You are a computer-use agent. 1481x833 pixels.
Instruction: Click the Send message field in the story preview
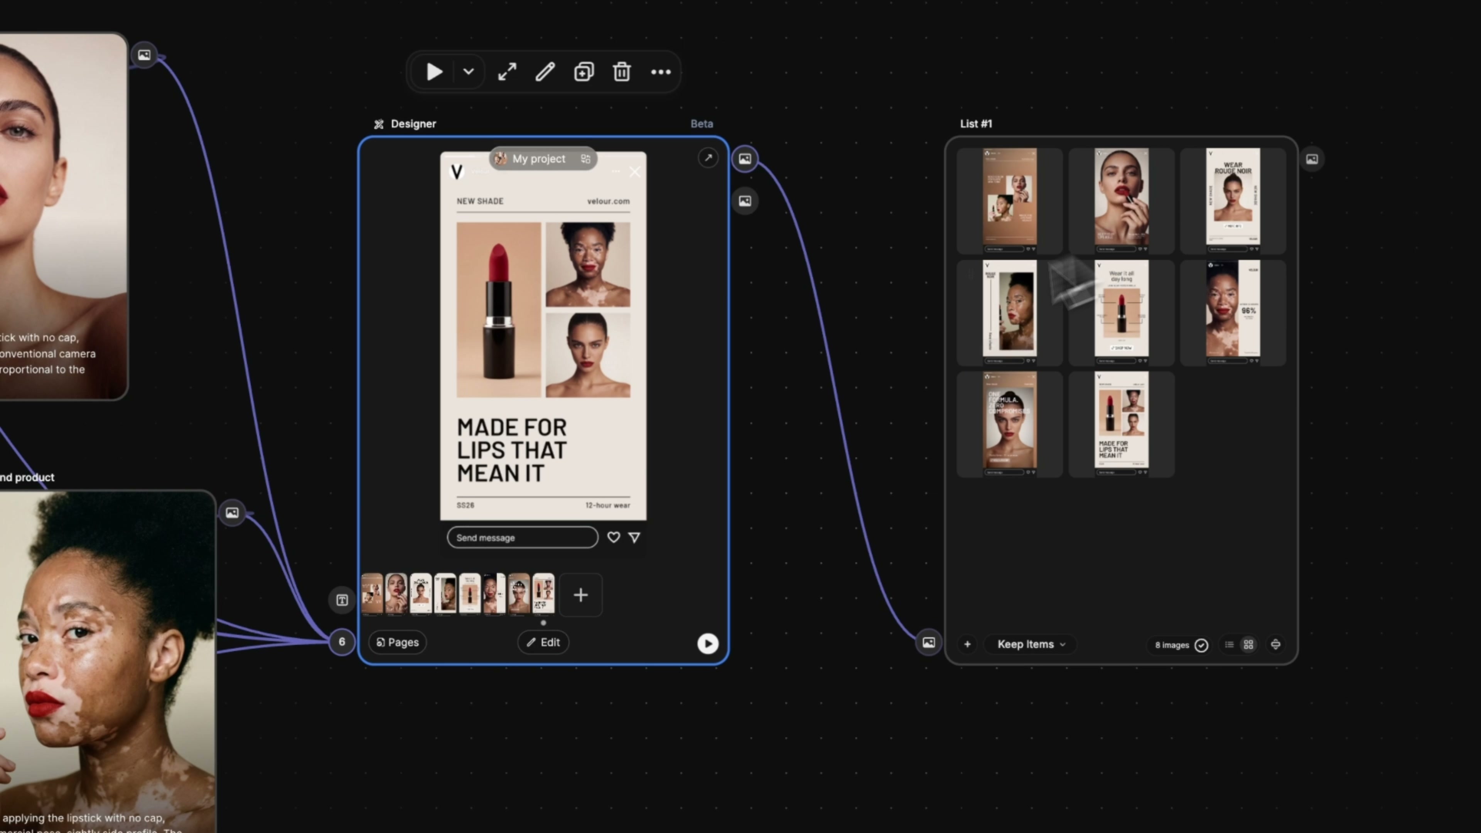coord(523,538)
